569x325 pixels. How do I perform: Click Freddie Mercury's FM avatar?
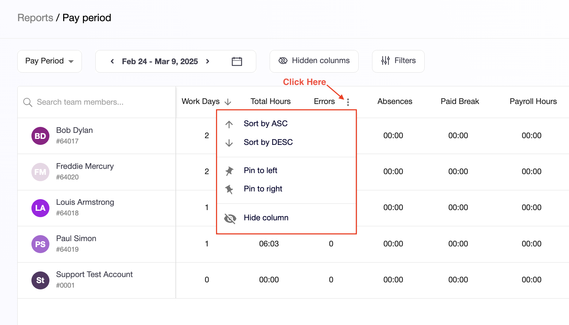tap(40, 172)
